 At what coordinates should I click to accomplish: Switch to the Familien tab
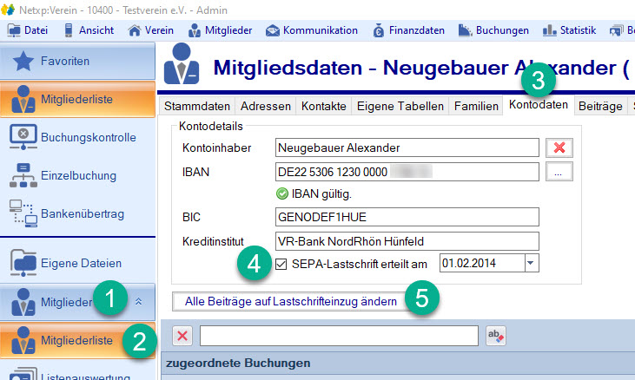(476, 106)
